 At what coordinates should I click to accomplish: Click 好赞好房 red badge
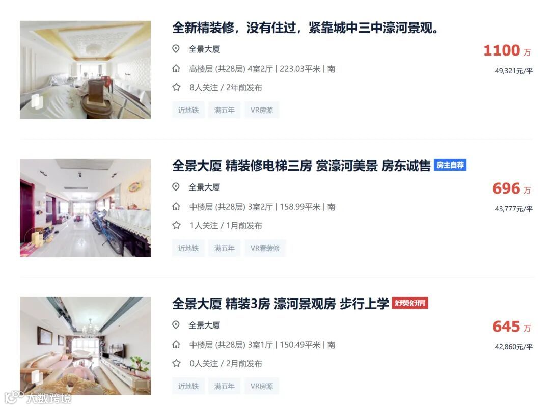pos(409,303)
